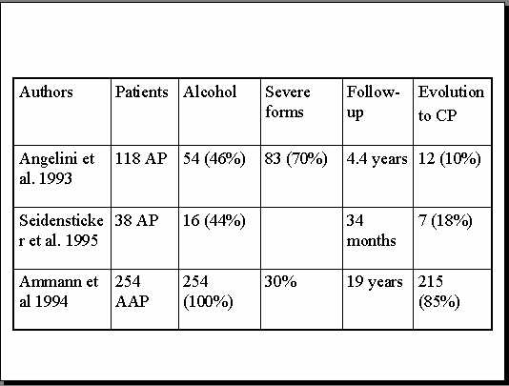The height and width of the screenshot is (386, 509).
Task: Select the 12 (10%) cell
Action: [453, 176]
